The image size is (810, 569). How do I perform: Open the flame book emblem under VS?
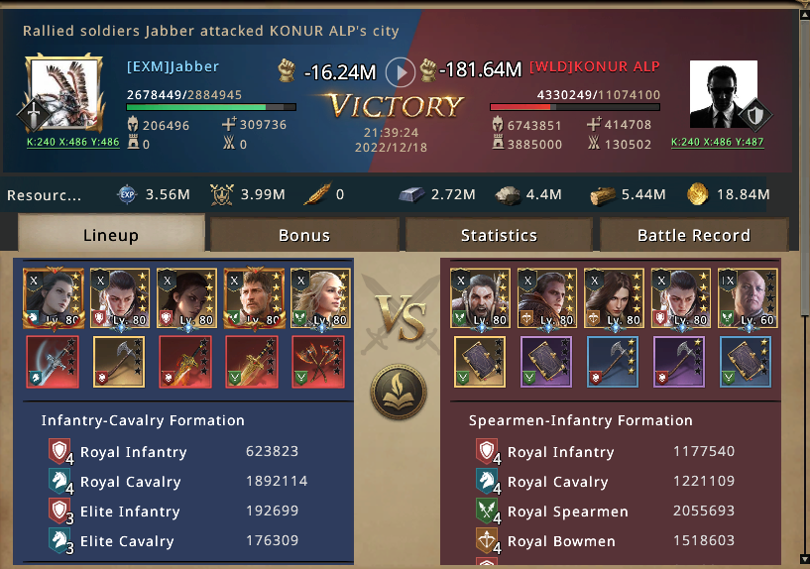coord(399,392)
